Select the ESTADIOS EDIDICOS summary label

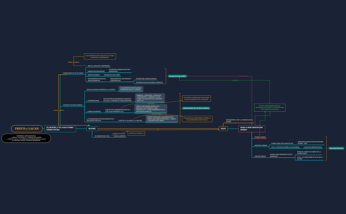coord(336,148)
